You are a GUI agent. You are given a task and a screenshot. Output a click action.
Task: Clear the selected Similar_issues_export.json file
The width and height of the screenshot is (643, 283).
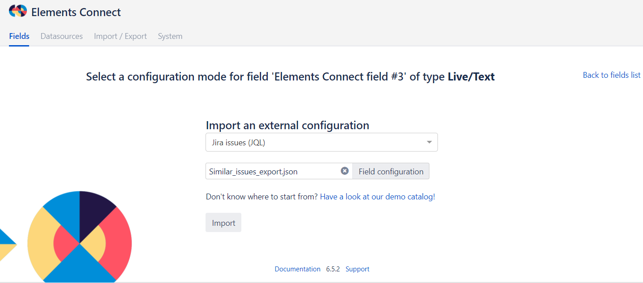pyautogui.click(x=344, y=171)
